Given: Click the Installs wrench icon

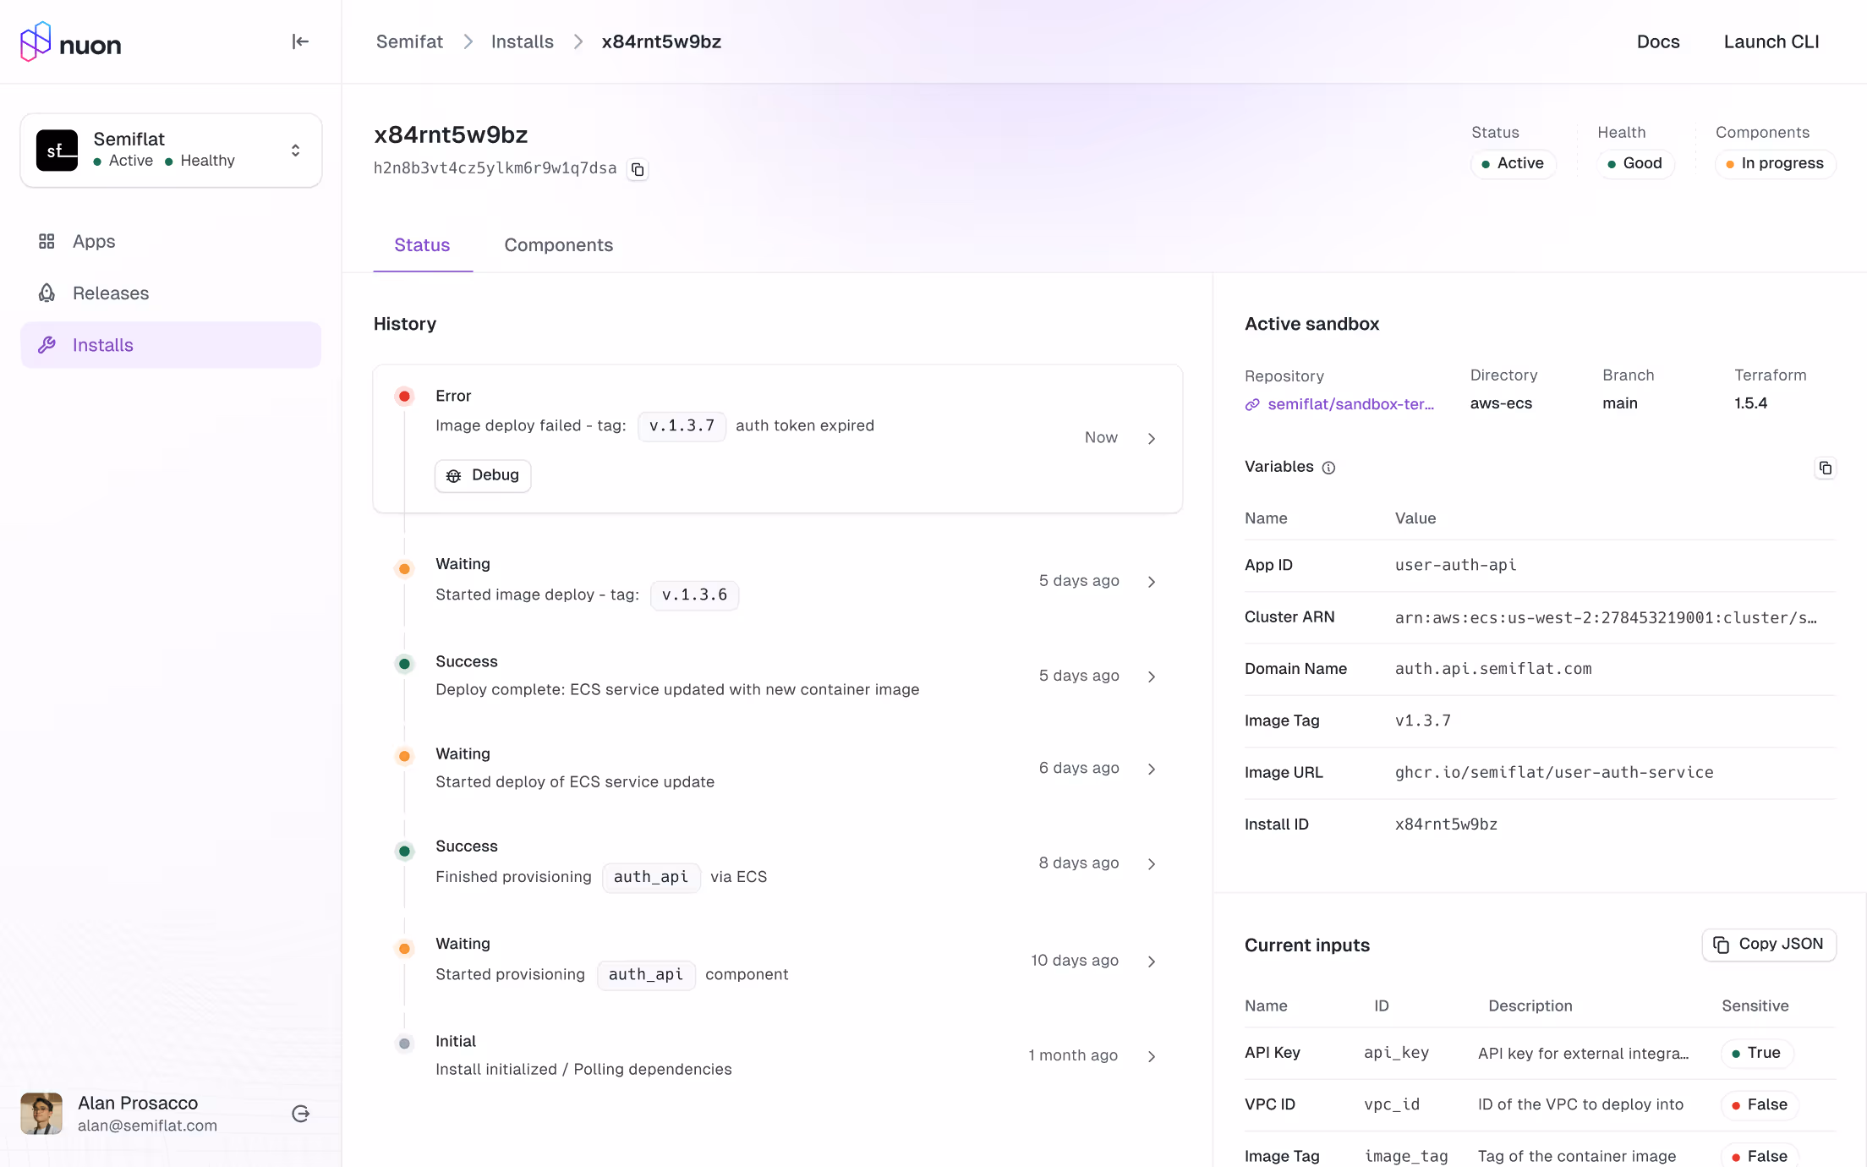Looking at the screenshot, I should 47,345.
